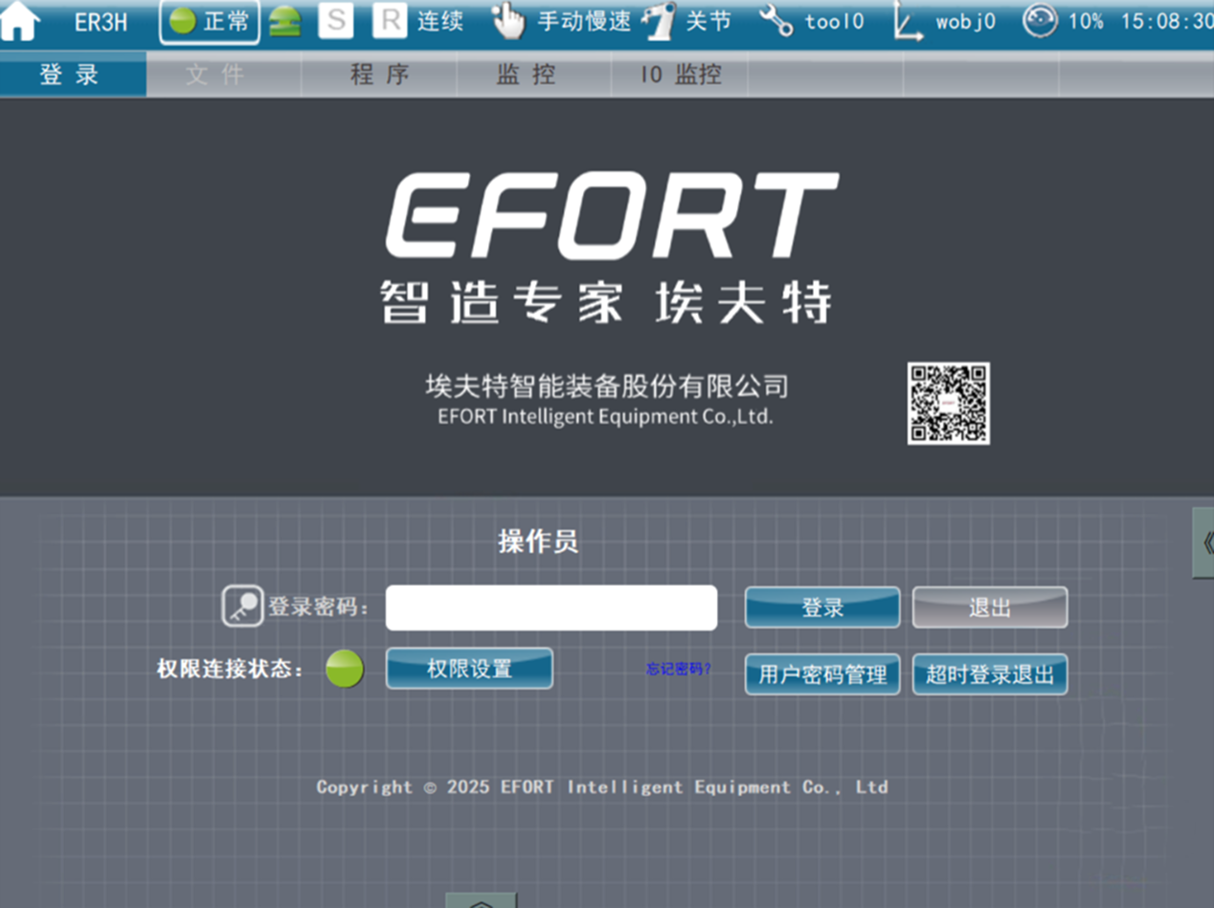Open the tool0 wrench selector
The width and height of the screenshot is (1214, 908).
pyautogui.click(x=776, y=21)
